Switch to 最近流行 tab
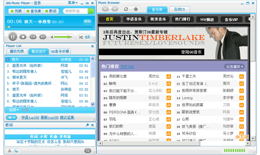The image size is (260, 155). pos(38,51)
